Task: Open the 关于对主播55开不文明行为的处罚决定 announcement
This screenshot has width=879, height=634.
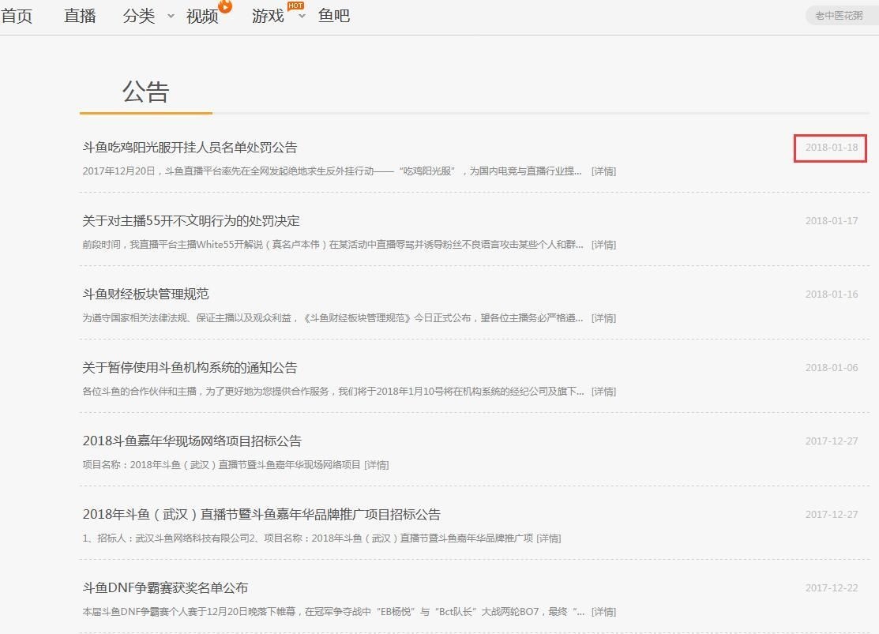Action: pos(191,221)
